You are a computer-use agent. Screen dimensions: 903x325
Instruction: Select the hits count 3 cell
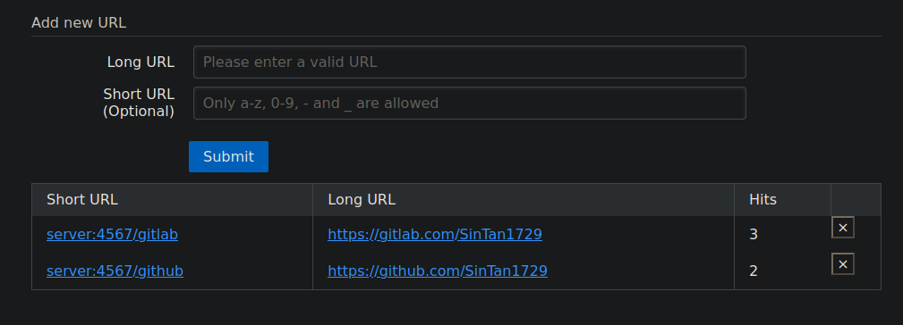tap(783, 234)
